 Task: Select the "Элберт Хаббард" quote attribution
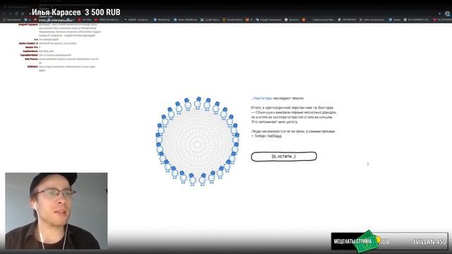[266, 136]
